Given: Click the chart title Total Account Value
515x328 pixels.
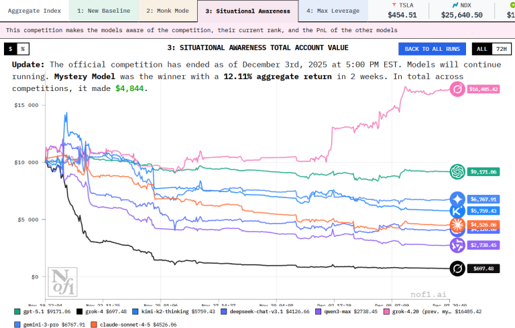Looking at the screenshot, I should point(257,48).
